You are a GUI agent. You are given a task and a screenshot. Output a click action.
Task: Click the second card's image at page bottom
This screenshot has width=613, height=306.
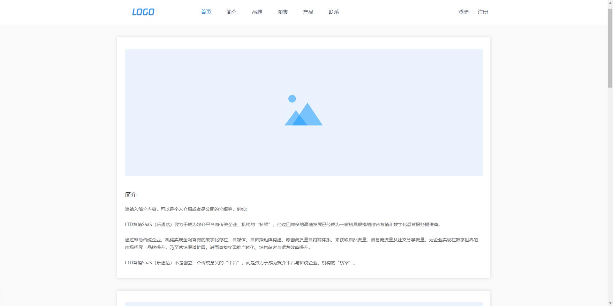pos(303,304)
